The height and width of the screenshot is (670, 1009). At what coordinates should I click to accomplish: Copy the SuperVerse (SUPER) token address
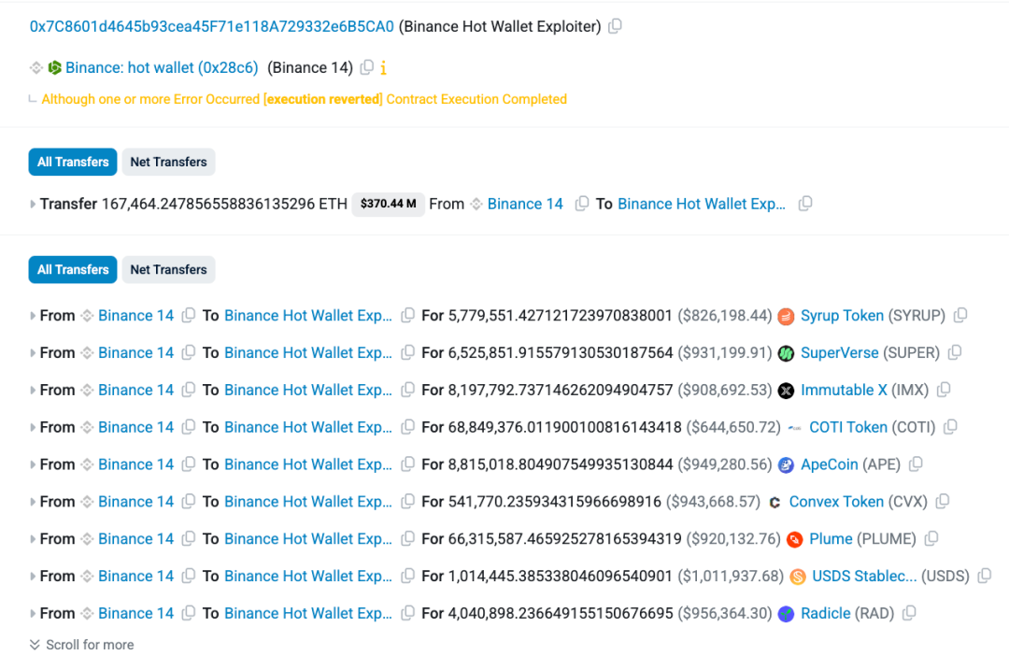tap(955, 352)
